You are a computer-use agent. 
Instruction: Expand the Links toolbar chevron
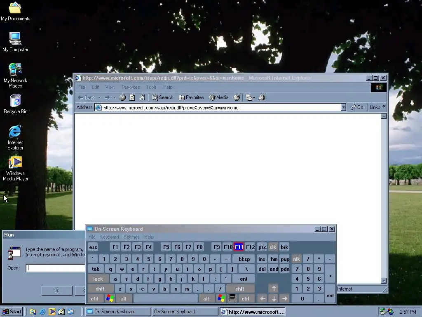pyautogui.click(x=384, y=106)
